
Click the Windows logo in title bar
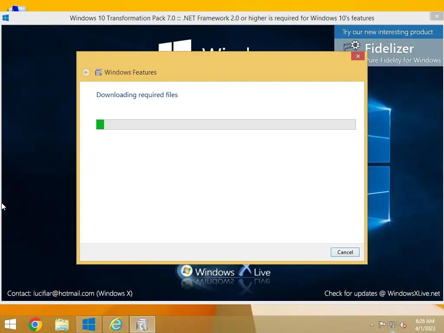pos(6,18)
